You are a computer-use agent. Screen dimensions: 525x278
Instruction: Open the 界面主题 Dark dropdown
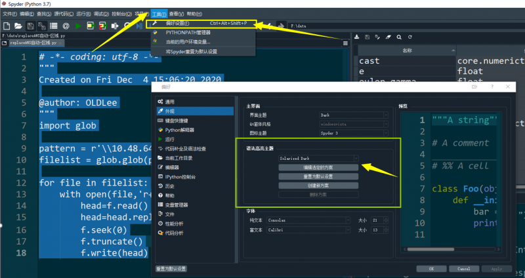pos(354,114)
